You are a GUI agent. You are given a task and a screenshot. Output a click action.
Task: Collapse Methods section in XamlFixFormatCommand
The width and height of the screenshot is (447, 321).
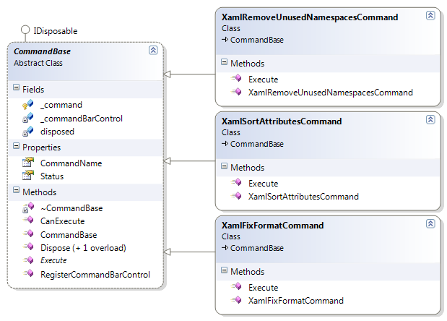tap(225, 270)
